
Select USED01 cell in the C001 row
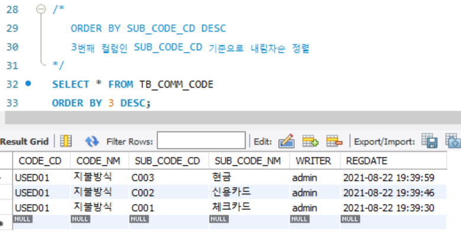(x=41, y=208)
